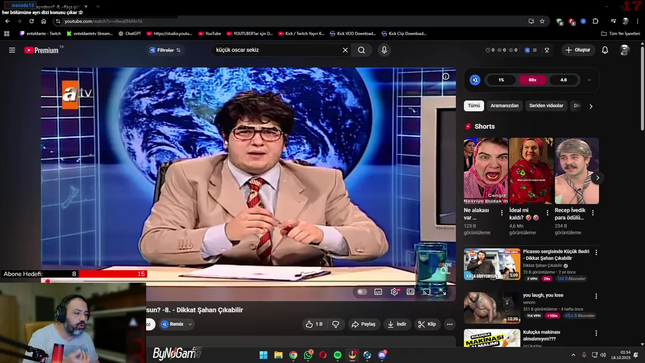The image size is (645, 363).
Task: Toggle autoplay switch in video player
Action: (x=361, y=292)
